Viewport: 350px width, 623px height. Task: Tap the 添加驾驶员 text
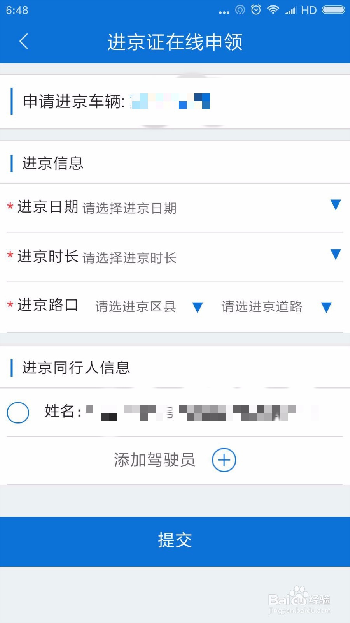154,460
